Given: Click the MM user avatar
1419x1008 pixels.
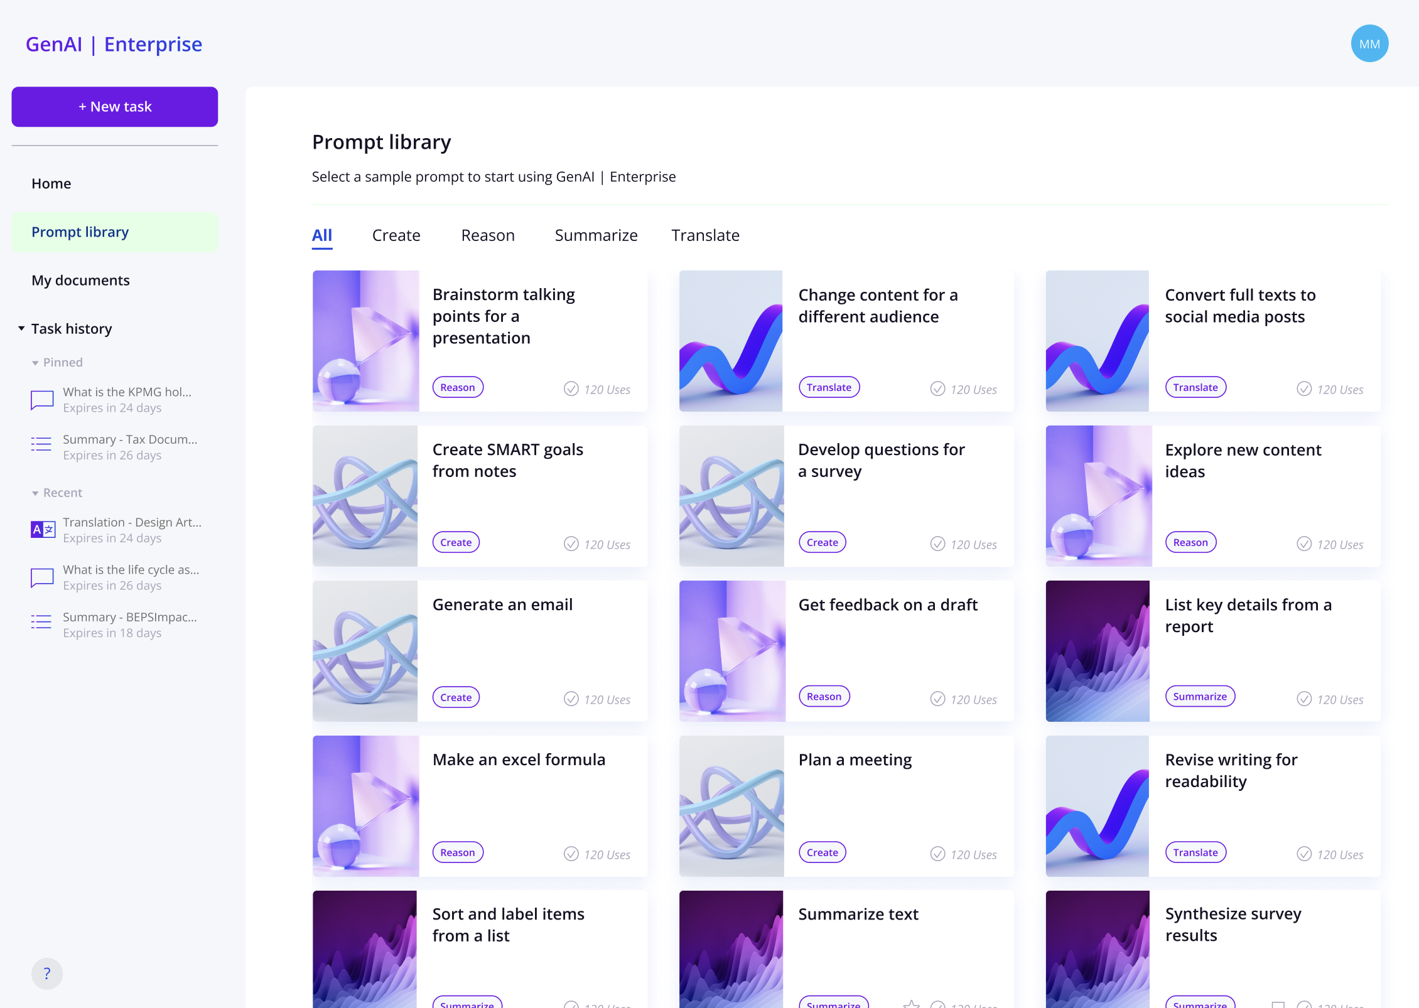Looking at the screenshot, I should (x=1369, y=44).
